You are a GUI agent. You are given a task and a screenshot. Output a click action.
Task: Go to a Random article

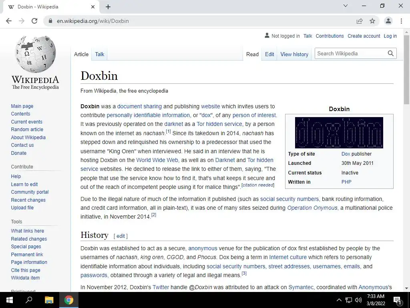[27, 130]
